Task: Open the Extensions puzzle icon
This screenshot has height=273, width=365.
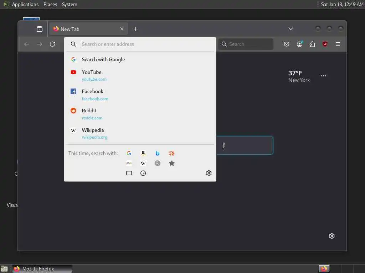Action: click(x=312, y=44)
